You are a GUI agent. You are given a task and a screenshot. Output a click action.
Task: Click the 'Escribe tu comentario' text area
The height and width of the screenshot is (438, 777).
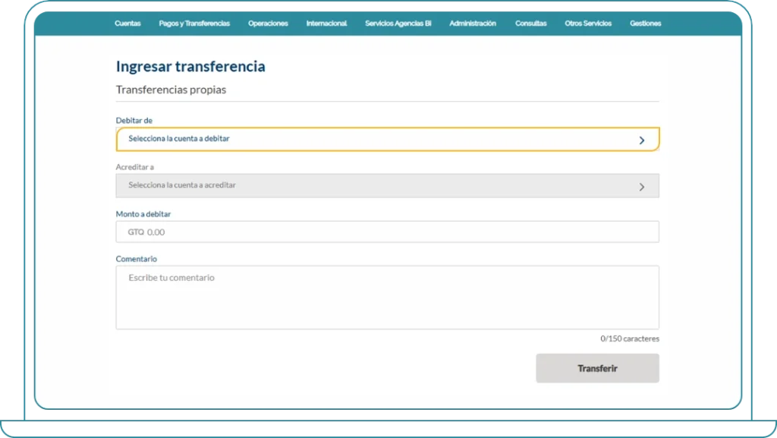tap(387, 296)
